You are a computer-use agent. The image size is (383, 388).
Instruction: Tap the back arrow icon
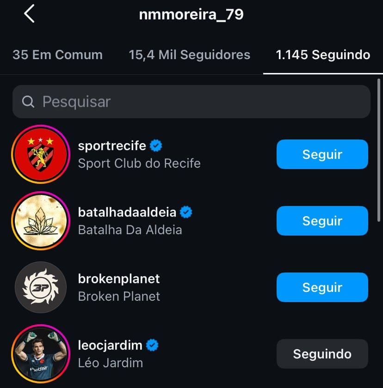point(29,14)
